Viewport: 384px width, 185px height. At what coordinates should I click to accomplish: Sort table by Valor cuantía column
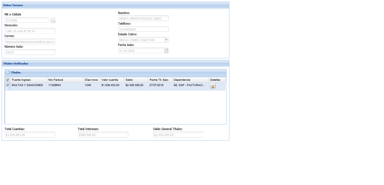click(112, 80)
